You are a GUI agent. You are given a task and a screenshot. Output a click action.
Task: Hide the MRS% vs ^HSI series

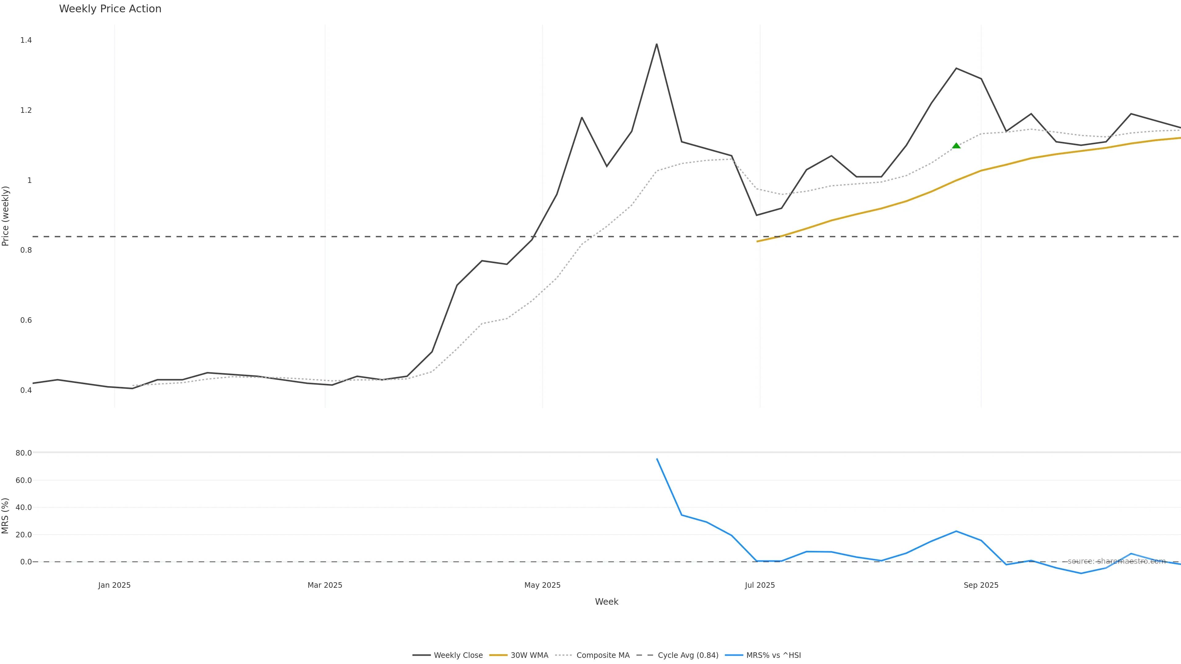coord(773,655)
